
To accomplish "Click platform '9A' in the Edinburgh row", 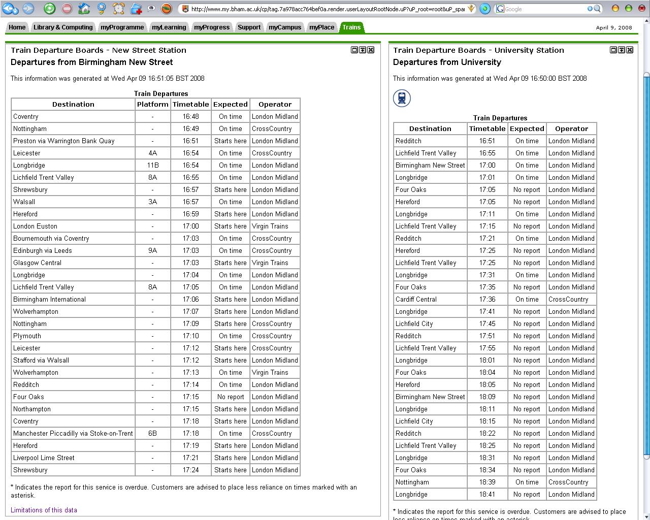I will coord(152,250).
